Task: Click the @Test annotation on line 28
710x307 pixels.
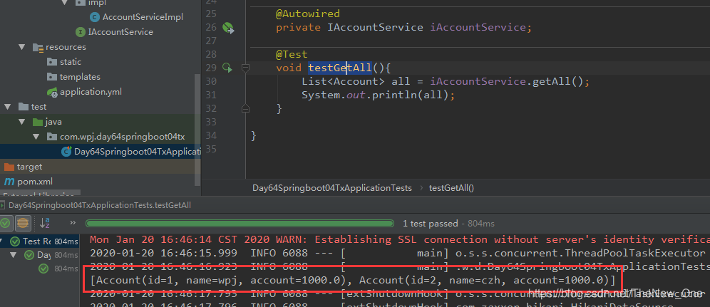Action: [x=292, y=55]
